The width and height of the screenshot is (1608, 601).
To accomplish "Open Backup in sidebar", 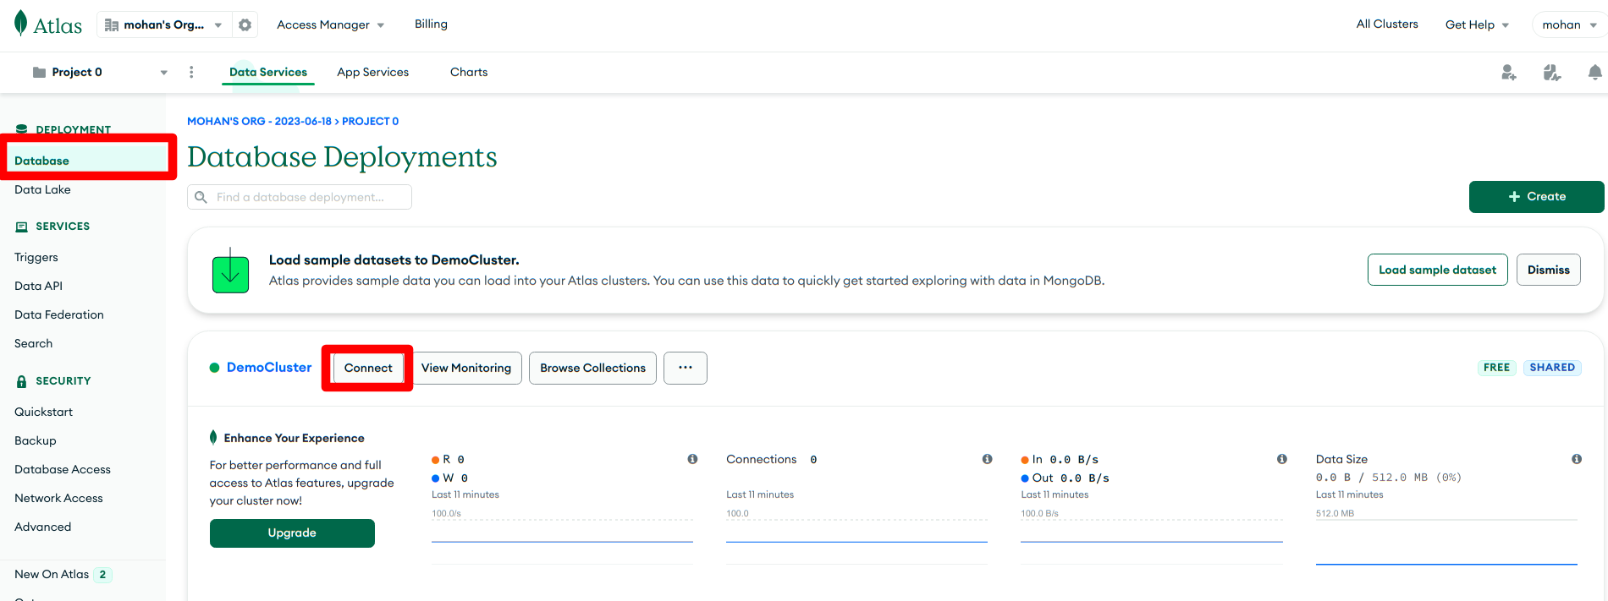I will pos(35,440).
